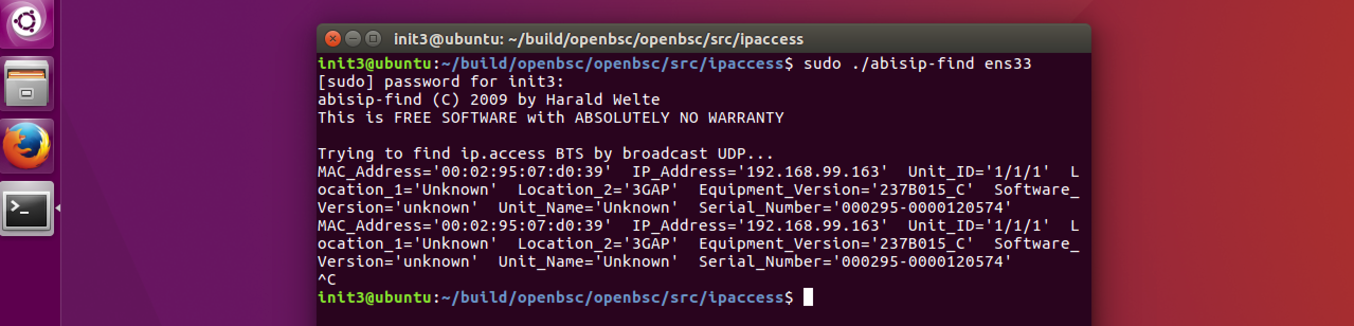
Task: Click the first MAC_Address value in output
Action: click(x=522, y=172)
